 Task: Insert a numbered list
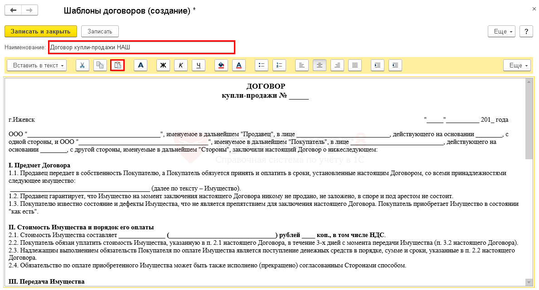(279, 65)
